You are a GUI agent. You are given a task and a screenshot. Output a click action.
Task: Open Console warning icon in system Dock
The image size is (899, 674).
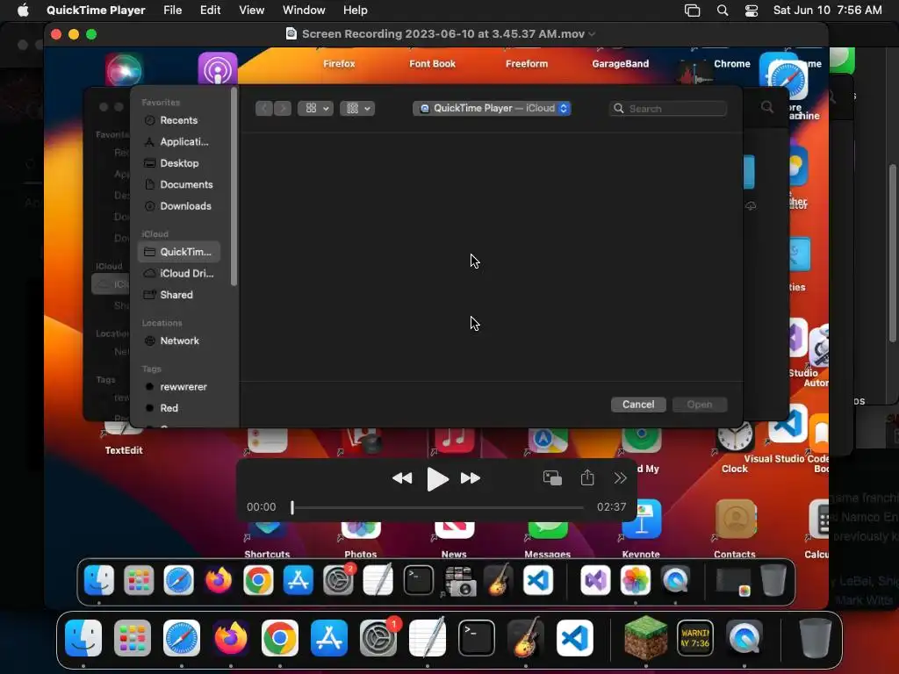[x=695, y=638]
